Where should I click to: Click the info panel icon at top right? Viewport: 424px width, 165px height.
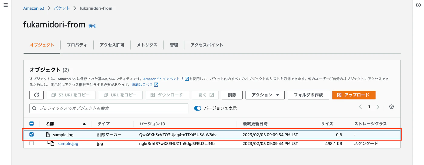coord(418,5)
